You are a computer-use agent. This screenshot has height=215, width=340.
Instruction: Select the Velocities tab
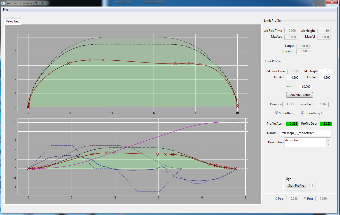[12, 21]
